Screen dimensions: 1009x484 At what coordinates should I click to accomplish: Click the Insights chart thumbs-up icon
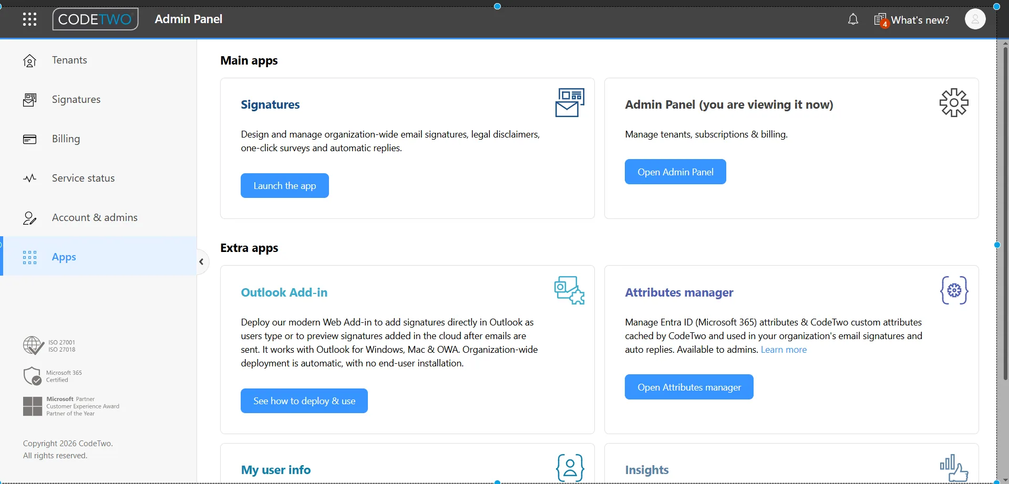point(954,468)
